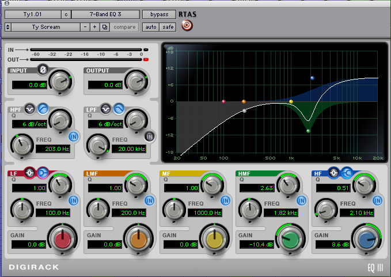Open the Ty Scream preset menu
The width and height of the screenshot is (391, 277).
tap(46, 27)
